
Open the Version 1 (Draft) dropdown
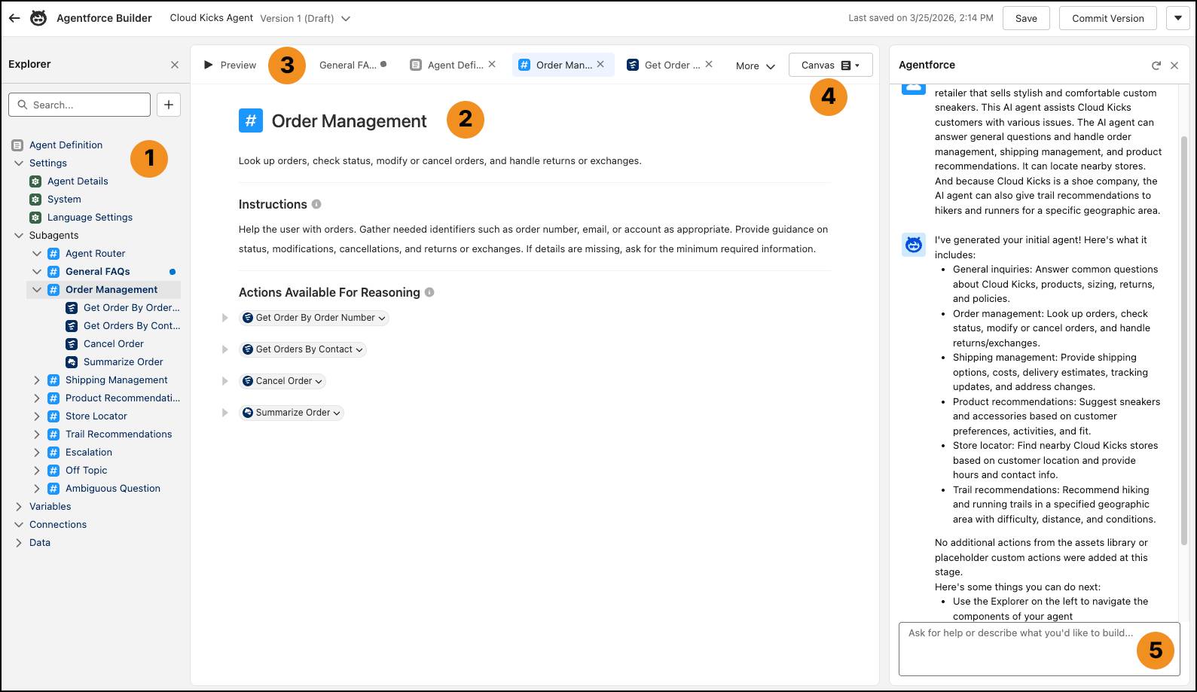[x=305, y=18]
